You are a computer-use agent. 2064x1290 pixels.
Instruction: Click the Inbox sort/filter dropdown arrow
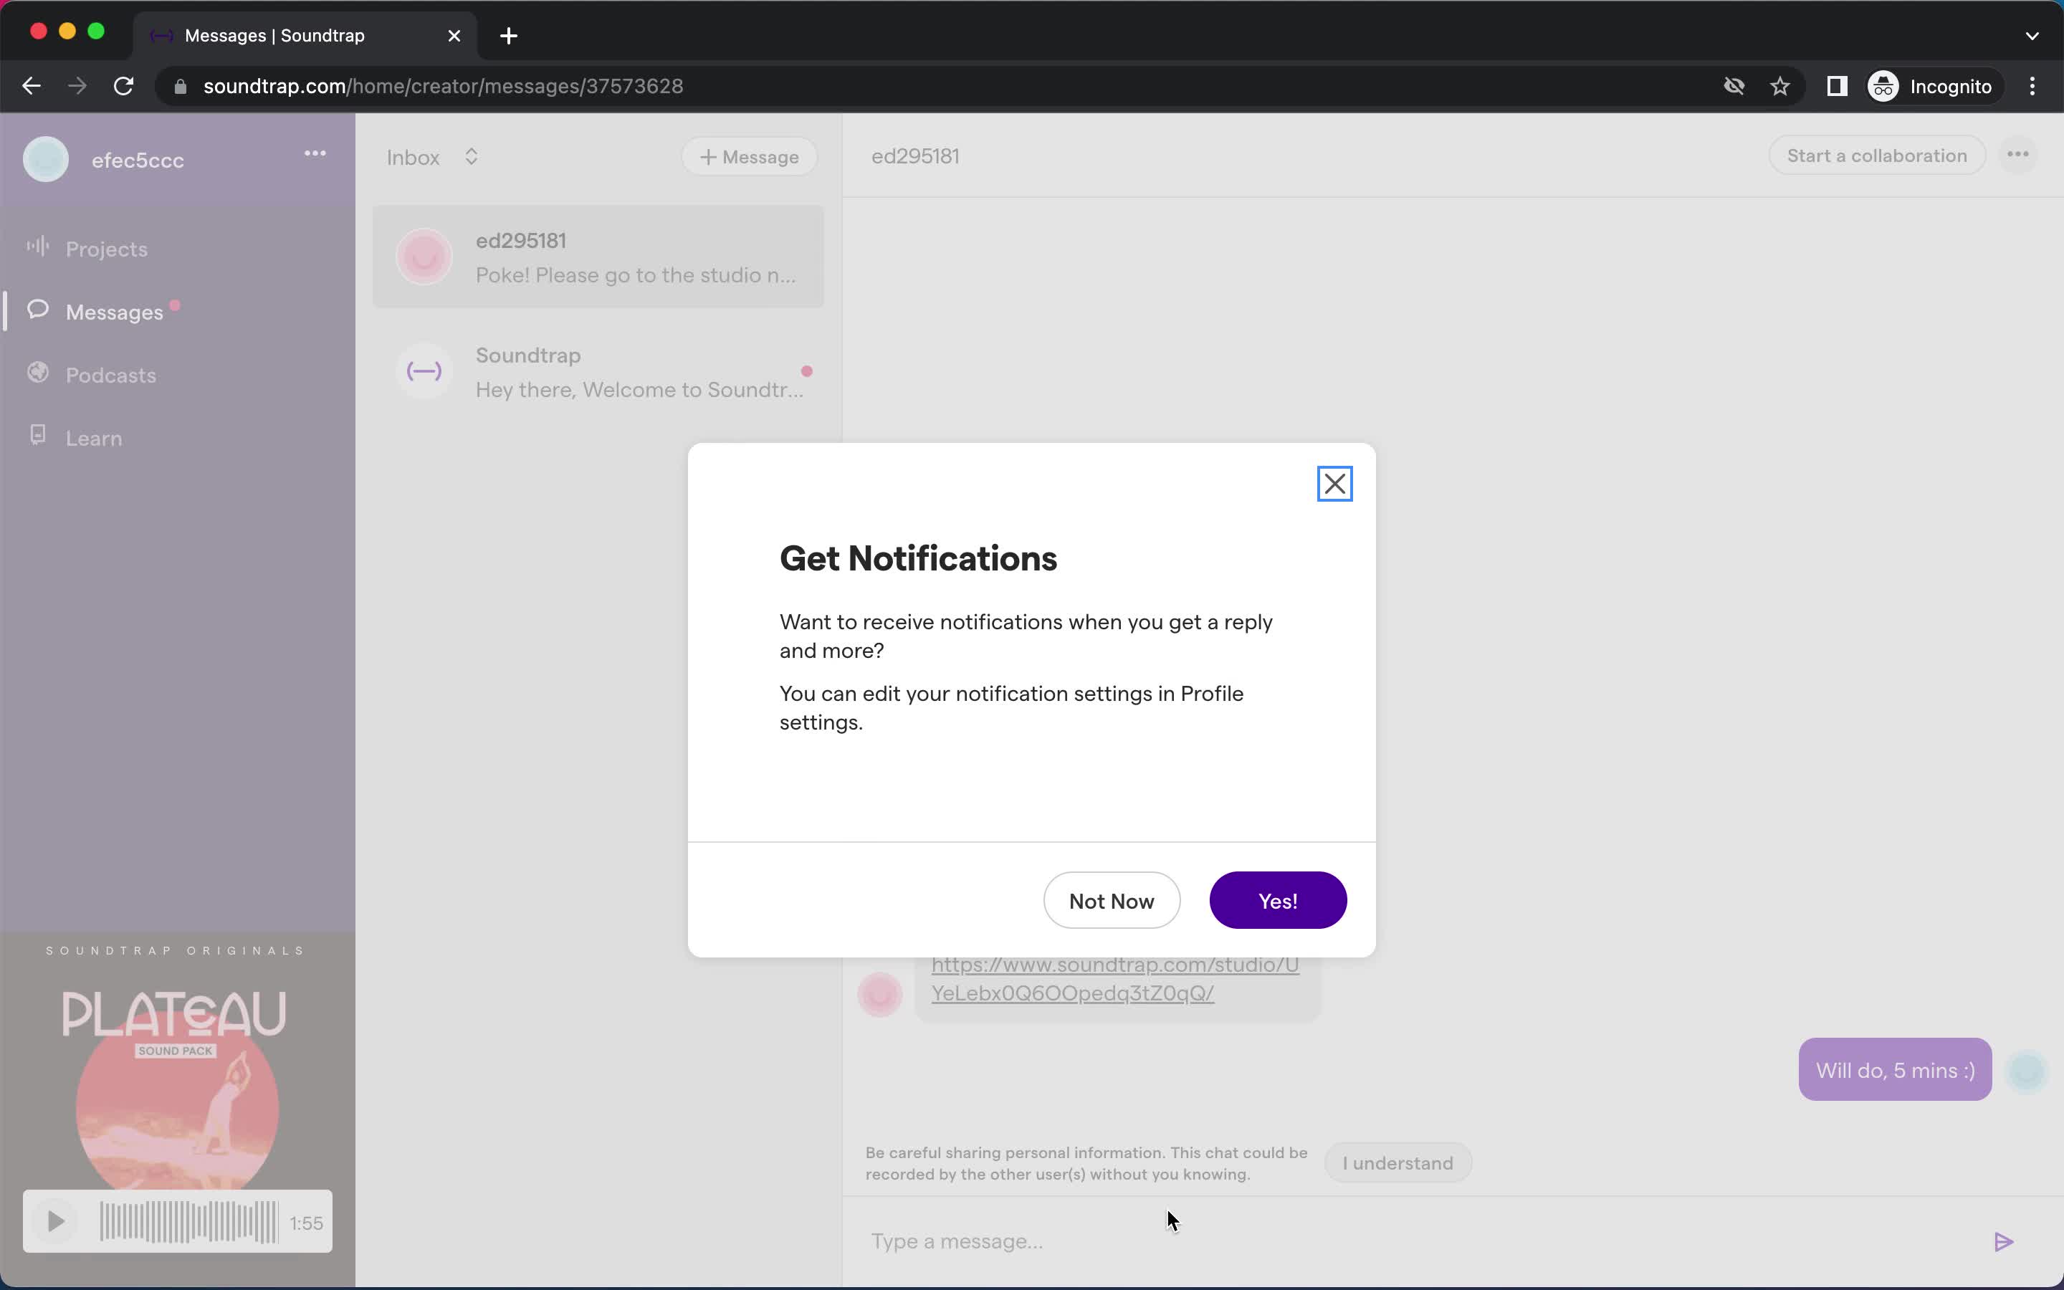[471, 156]
